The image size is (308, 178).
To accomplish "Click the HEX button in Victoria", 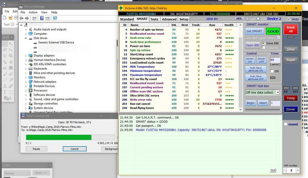I will [x=239, y=19].
